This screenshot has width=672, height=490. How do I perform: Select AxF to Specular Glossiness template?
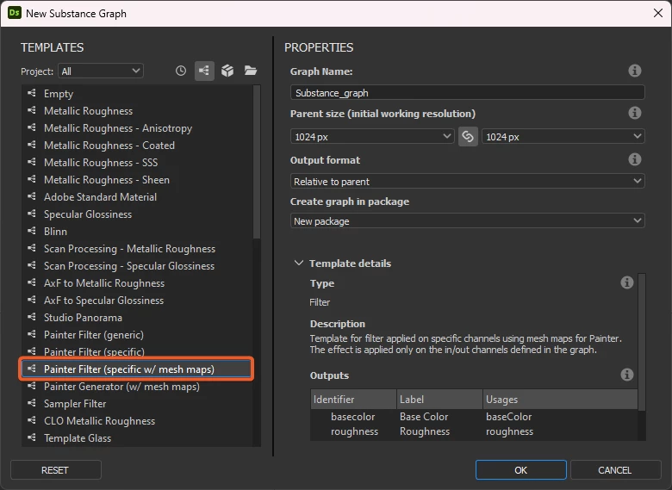click(x=137, y=301)
